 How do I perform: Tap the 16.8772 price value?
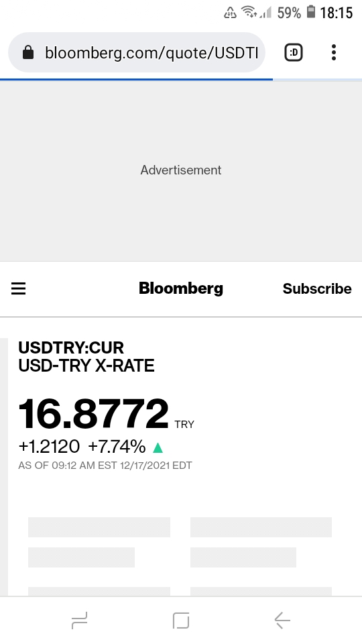pyautogui.click(x=94, y=414)
